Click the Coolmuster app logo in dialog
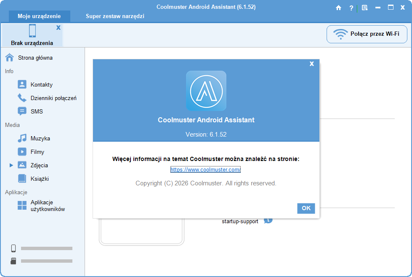The height and width of the screenshot is (277, 412). tap(206, 91)
